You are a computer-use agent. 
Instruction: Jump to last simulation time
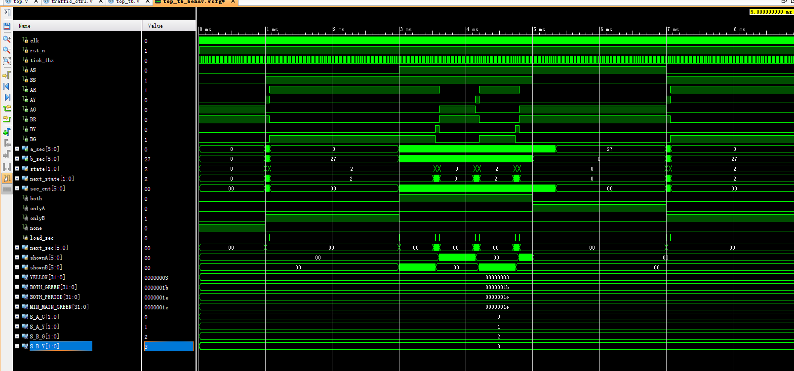[7, 97]
